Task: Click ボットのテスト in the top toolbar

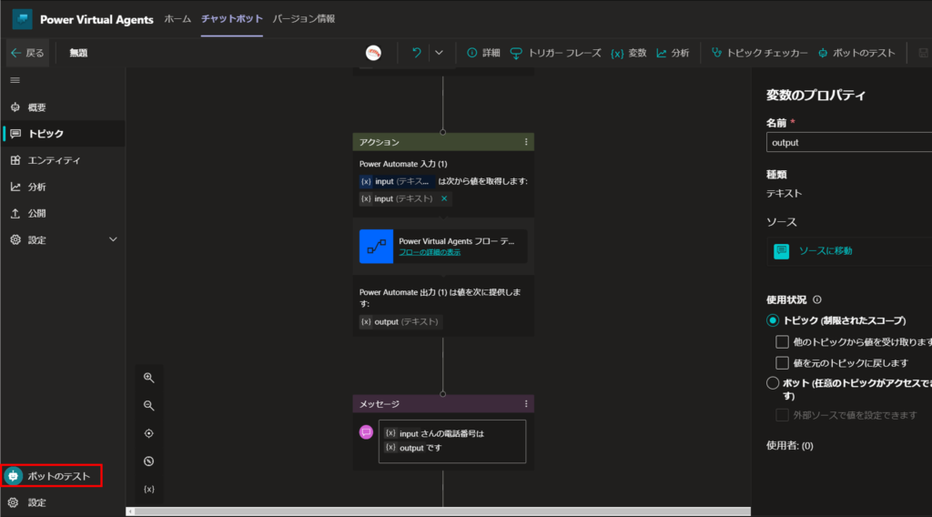Action: point(856,53)
